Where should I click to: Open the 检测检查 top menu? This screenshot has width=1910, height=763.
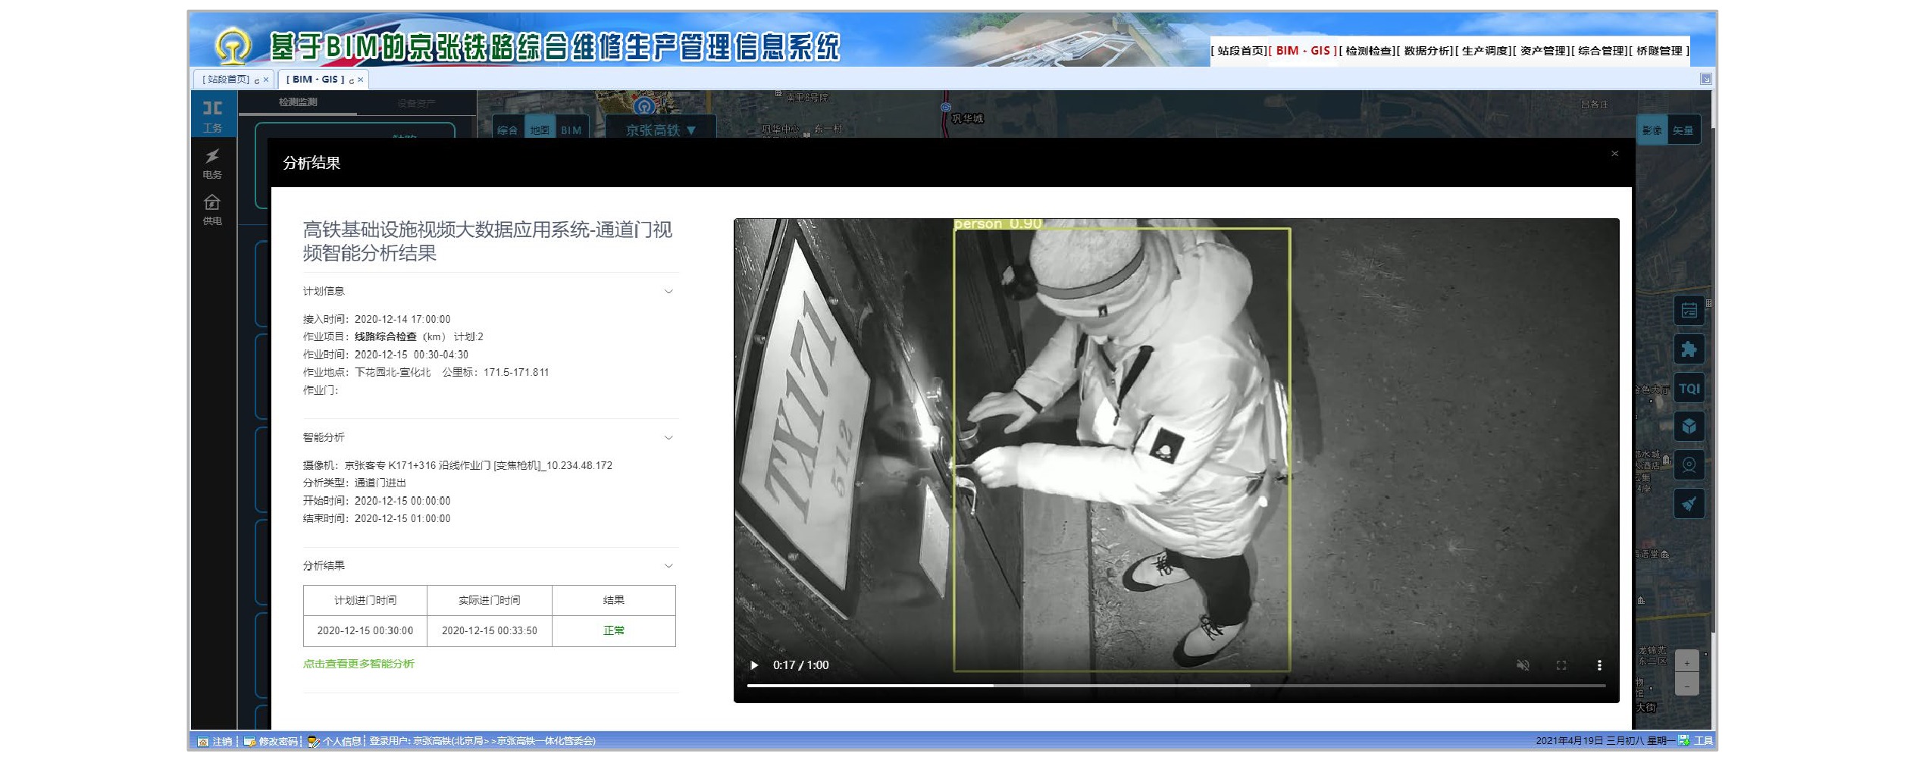coord(1369,51)
